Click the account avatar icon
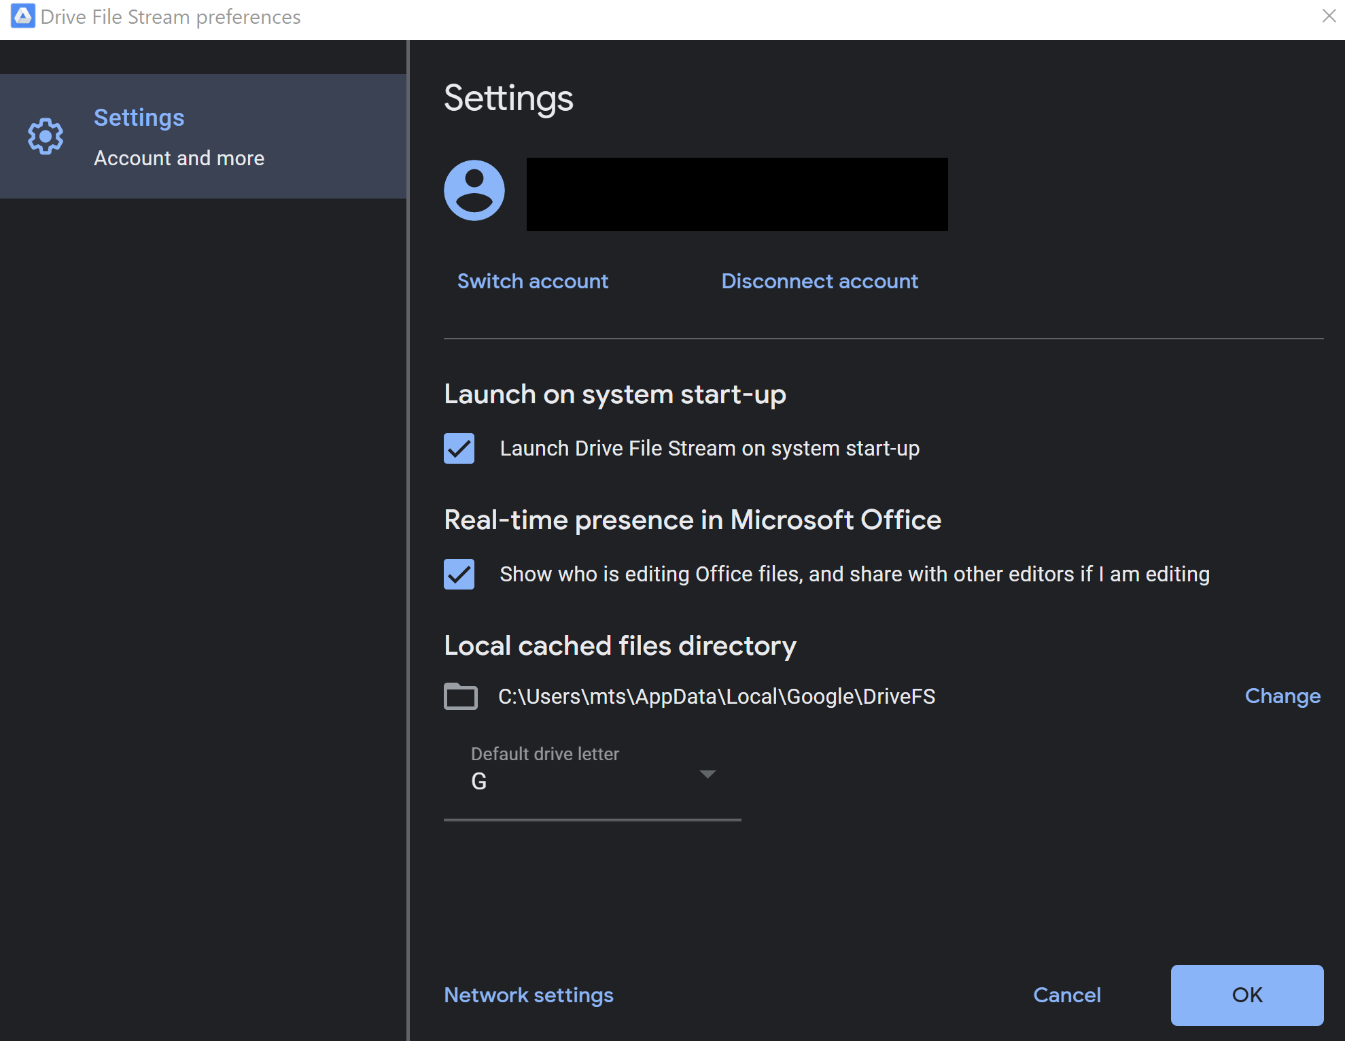This screenshot has height=1041, width=1345. point(474,190)
